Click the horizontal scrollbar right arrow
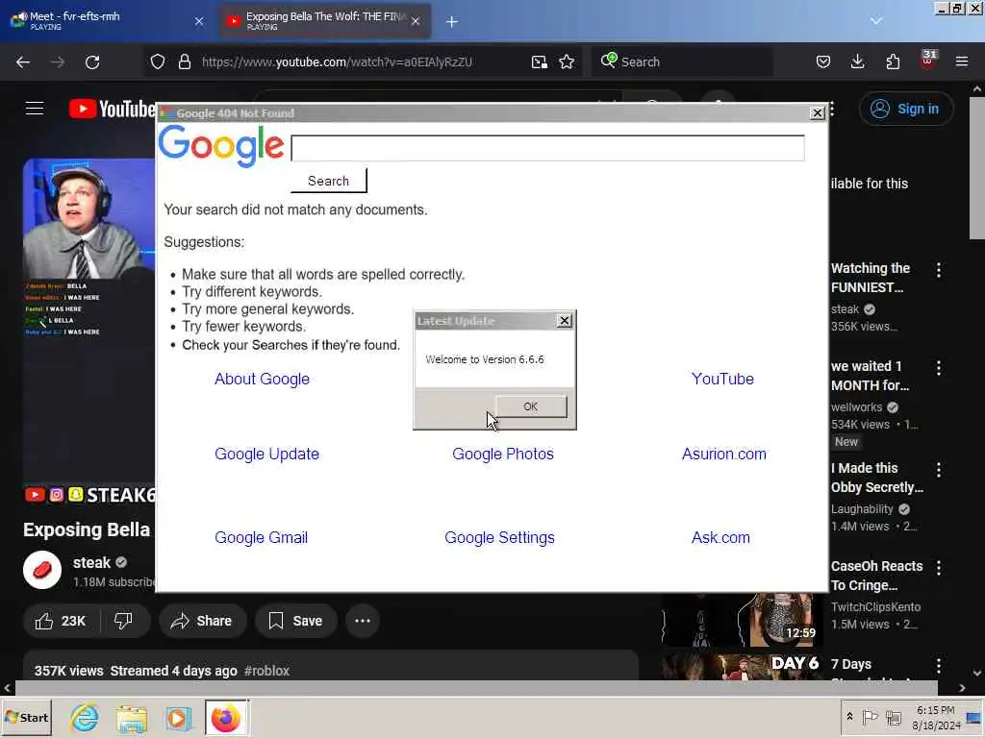985x738 pixels. click(x=962, y=688)
